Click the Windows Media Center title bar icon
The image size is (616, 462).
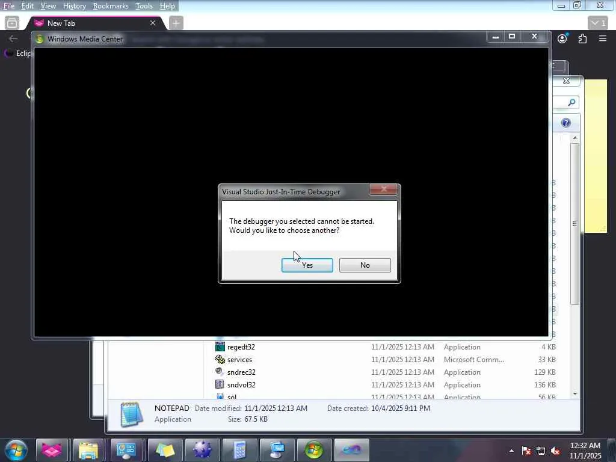[39, 39]
